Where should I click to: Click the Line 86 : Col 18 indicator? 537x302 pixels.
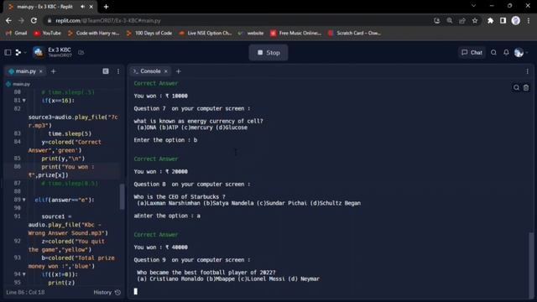(25, 293)
